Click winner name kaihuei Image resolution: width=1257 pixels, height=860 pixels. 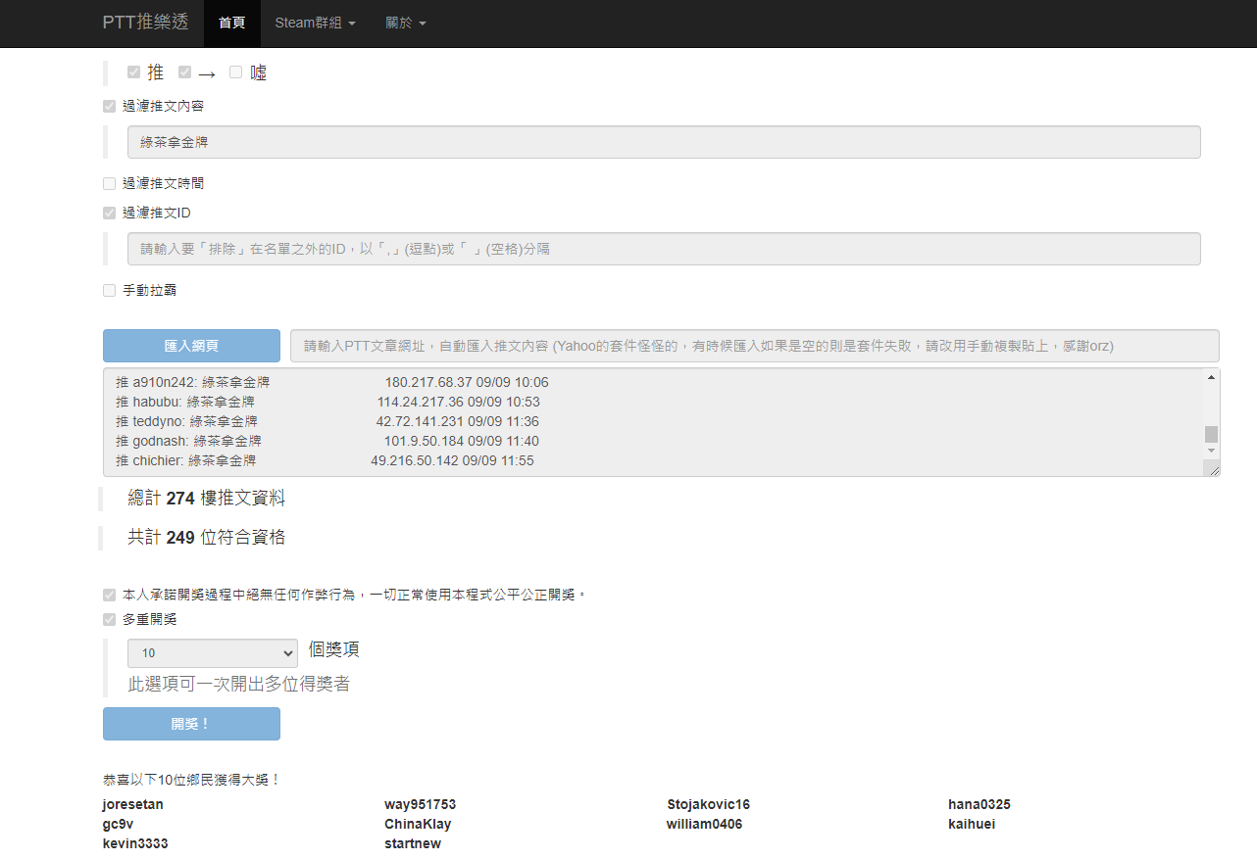972,824
